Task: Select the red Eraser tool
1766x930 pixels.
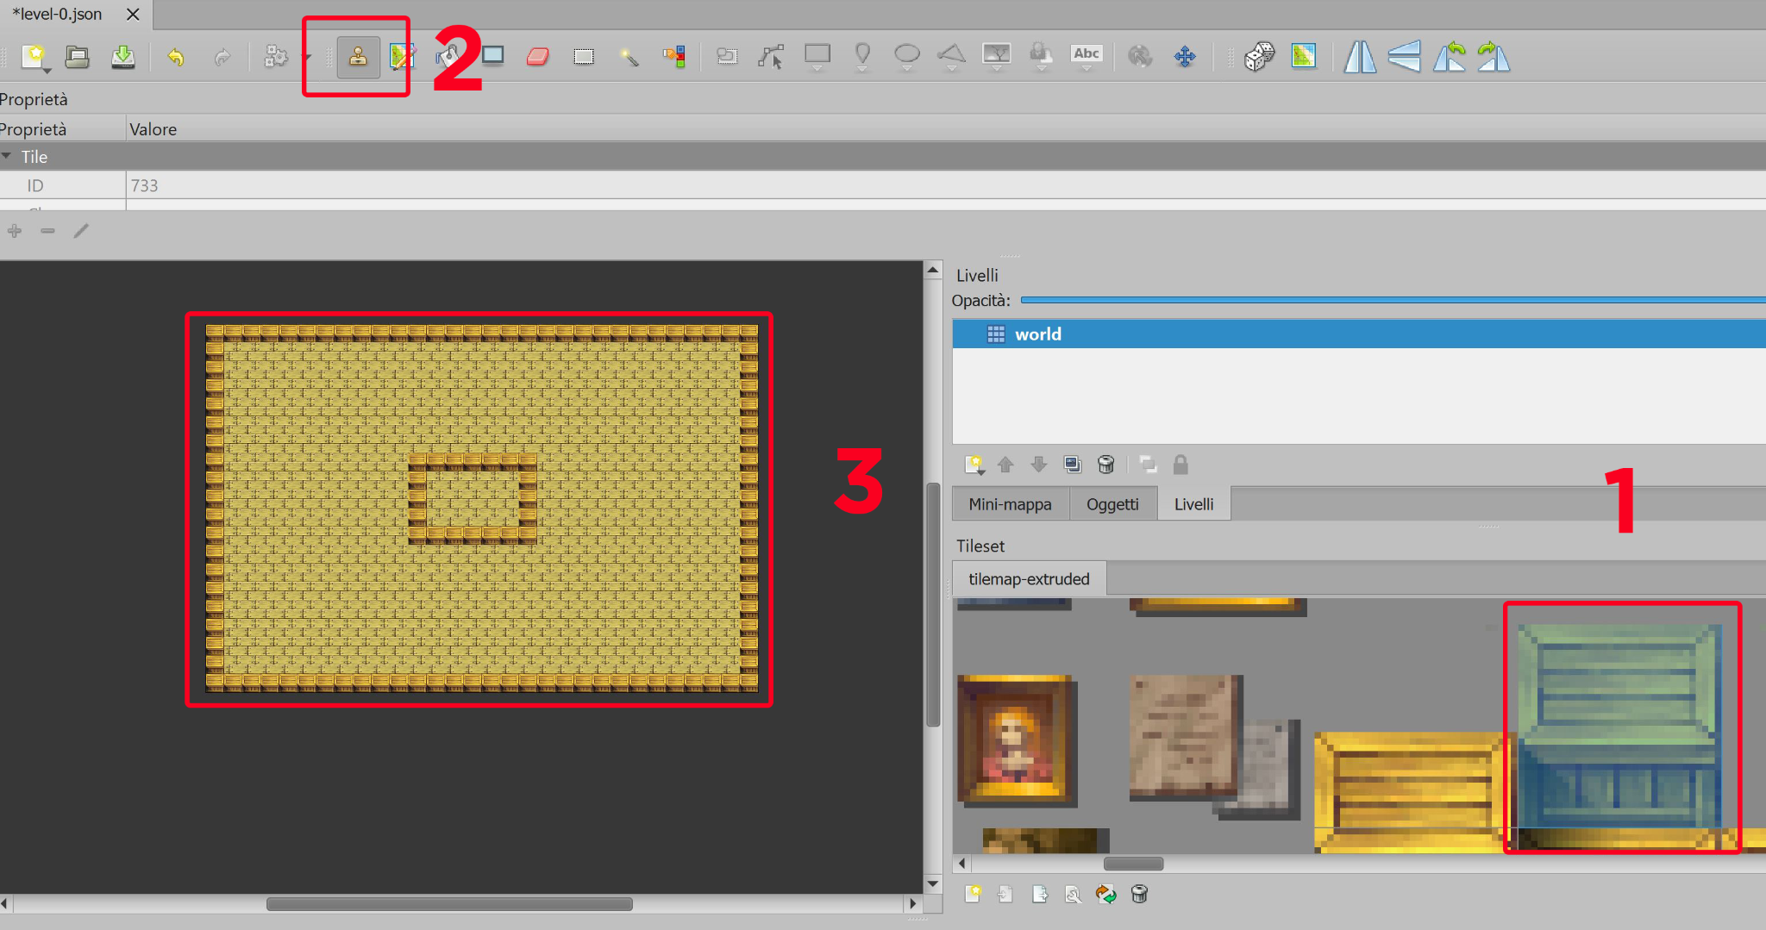Action: click(538, 57)
